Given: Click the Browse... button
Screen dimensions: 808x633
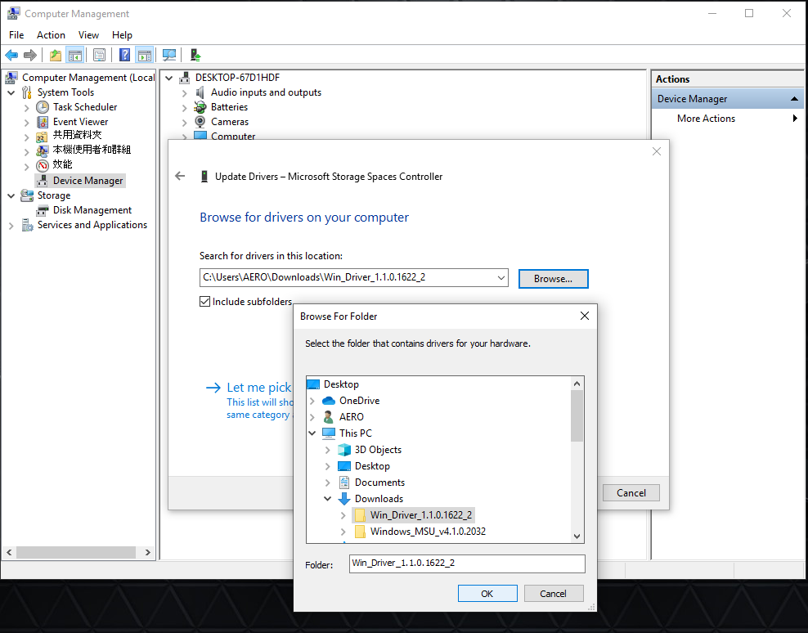Looking at the screenshot, I should pyautogui.click(x=553, y=279).
